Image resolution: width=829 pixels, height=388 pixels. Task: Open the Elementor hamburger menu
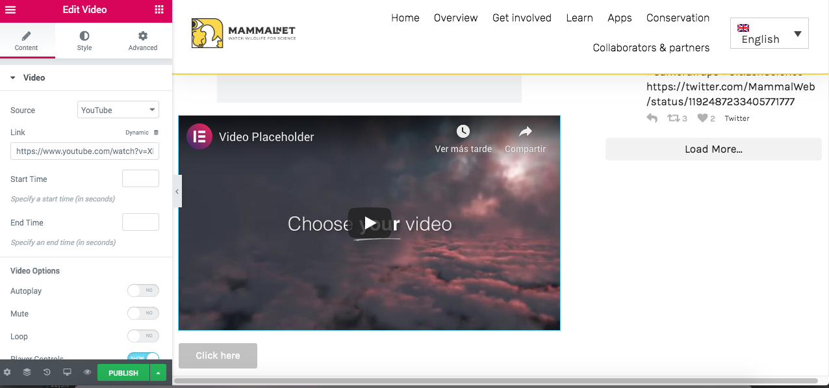[10, 10]
